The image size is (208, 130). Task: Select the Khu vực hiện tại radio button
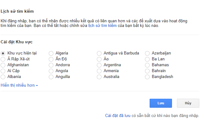click(3, 53)
